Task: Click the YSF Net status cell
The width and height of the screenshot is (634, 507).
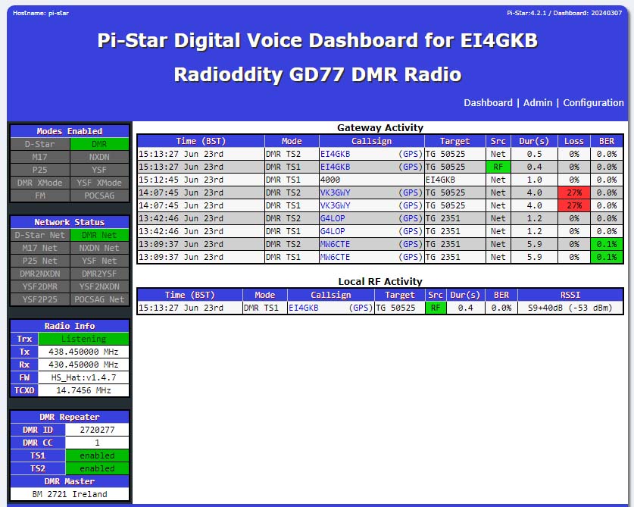Action: (x=99, y=261)
